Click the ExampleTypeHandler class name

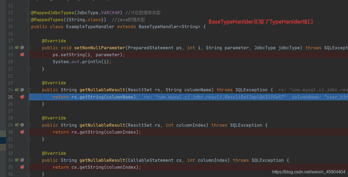pyautogui.click(x=90, y=27)
